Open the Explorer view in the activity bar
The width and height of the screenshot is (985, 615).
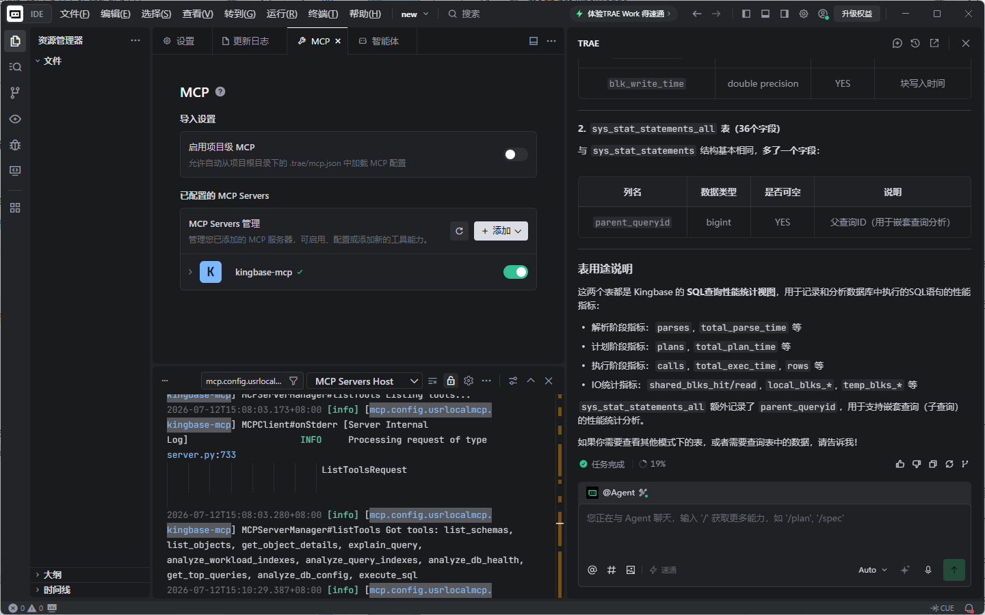[15, 41]
